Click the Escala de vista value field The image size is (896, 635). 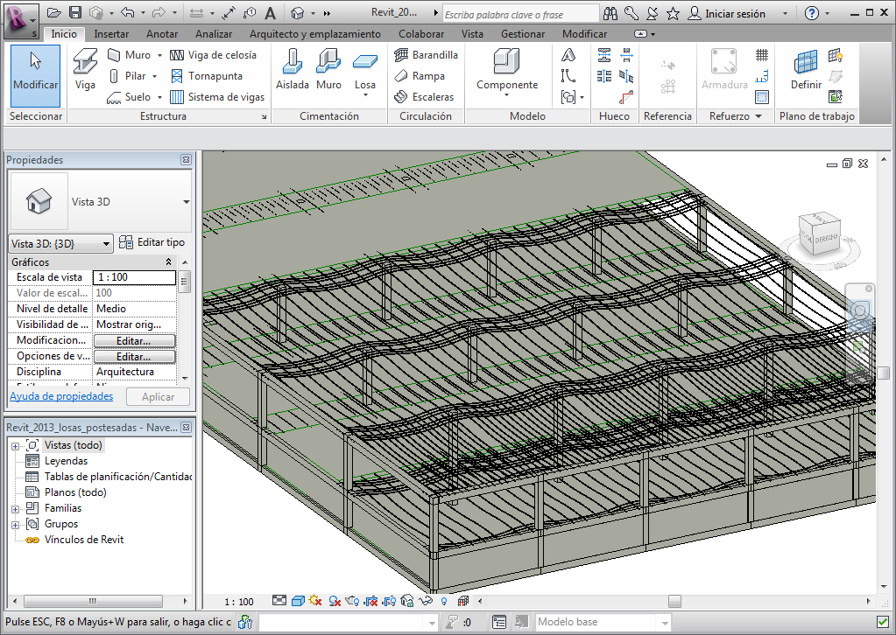click(x=134, y=277)
